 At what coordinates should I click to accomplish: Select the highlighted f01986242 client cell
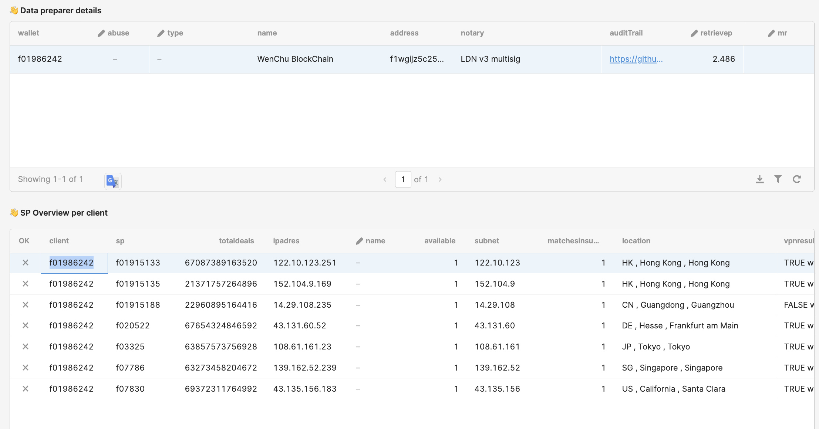71,263
